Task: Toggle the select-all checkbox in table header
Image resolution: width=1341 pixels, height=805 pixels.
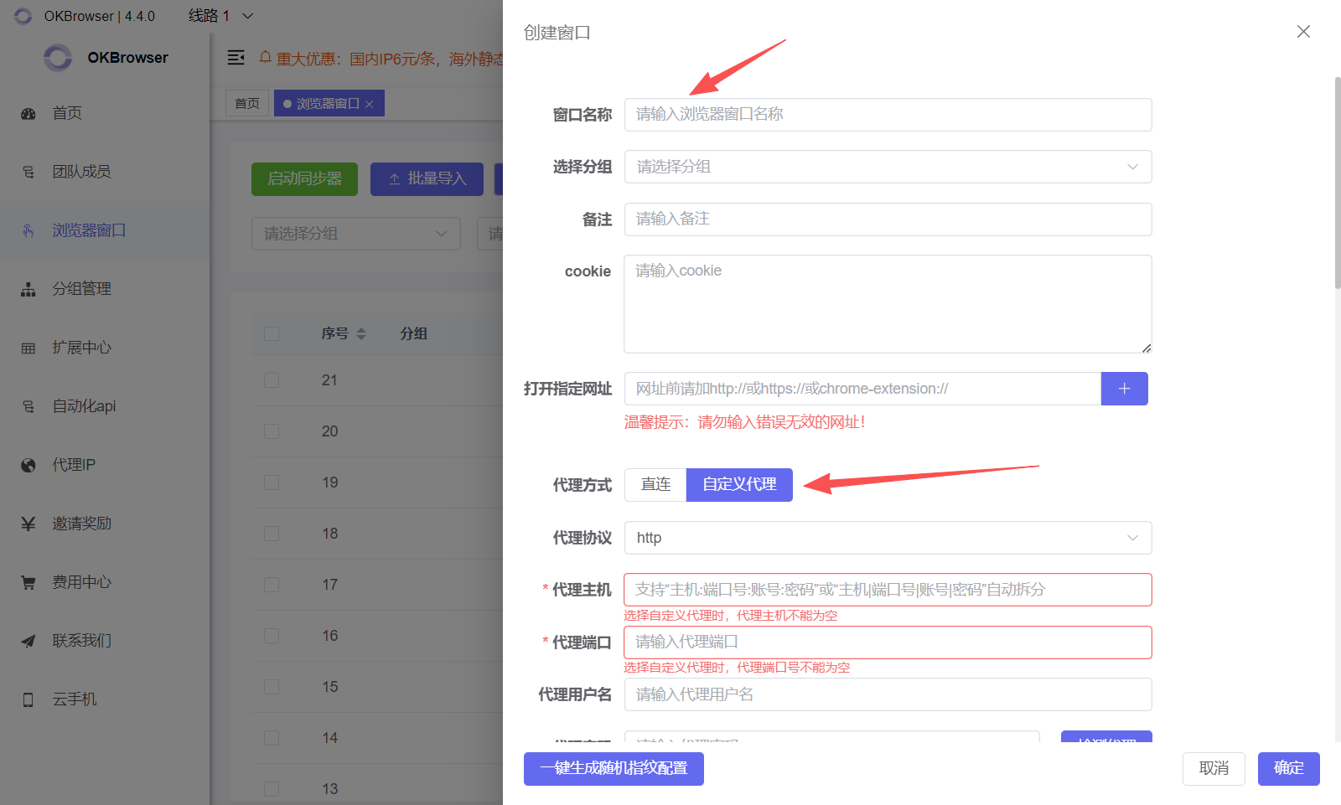Action: click(x=272, y=333)
